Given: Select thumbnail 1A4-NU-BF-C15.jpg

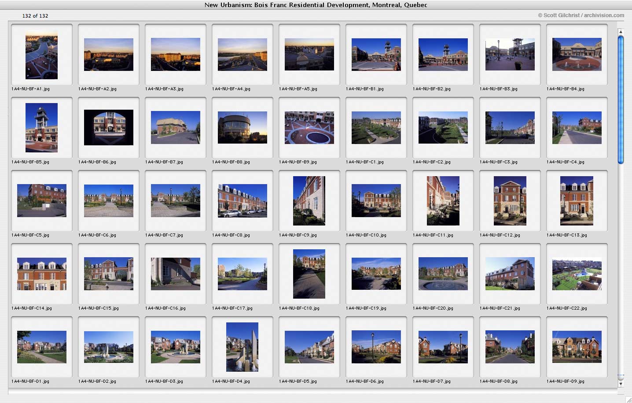Looking at the screenshot, I should pos(109,274).
